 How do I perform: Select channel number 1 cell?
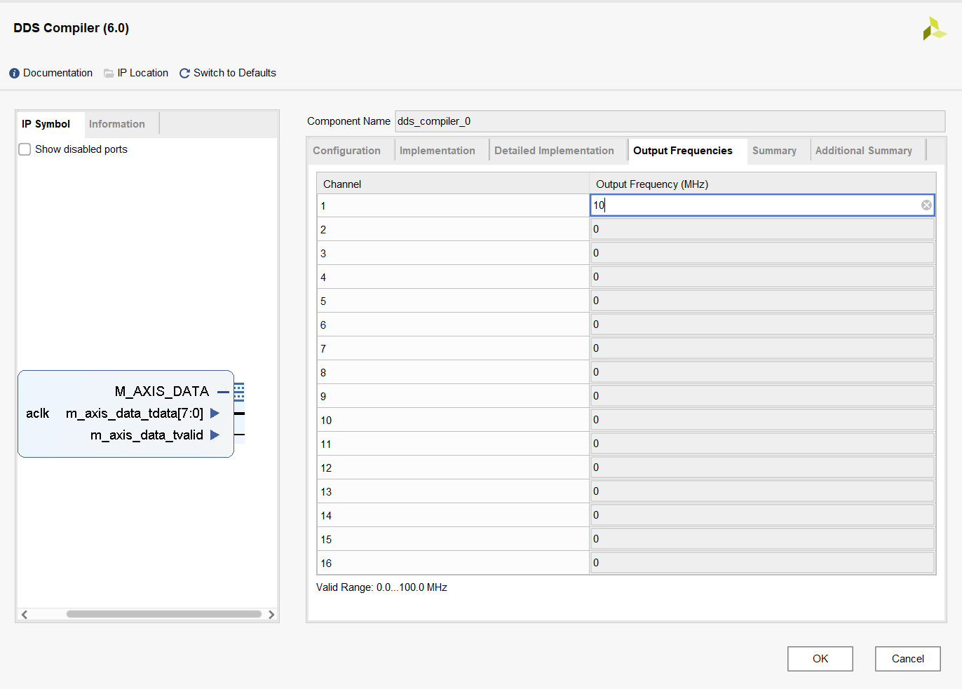tap(453, 206)
